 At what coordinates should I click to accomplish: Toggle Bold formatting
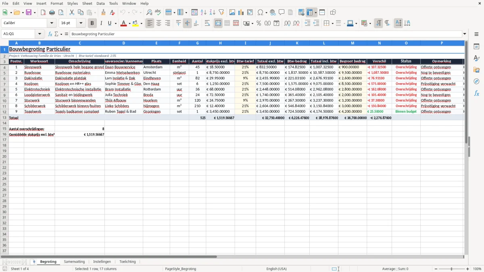pyautogui.click(x=92, y=23)
